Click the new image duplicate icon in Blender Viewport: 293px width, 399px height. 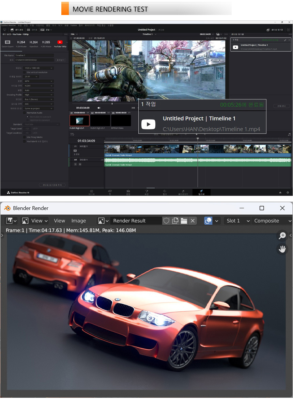pos(175,221)
